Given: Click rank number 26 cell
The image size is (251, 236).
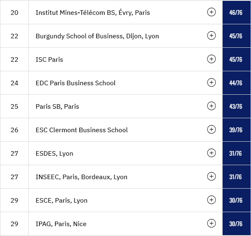Looking at the screenshot, I should [14, 130].
